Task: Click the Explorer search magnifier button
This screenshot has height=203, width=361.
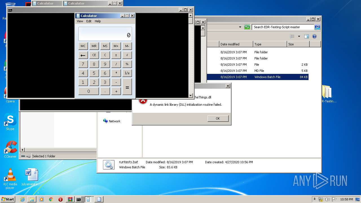Action: (x=317, y=27)
